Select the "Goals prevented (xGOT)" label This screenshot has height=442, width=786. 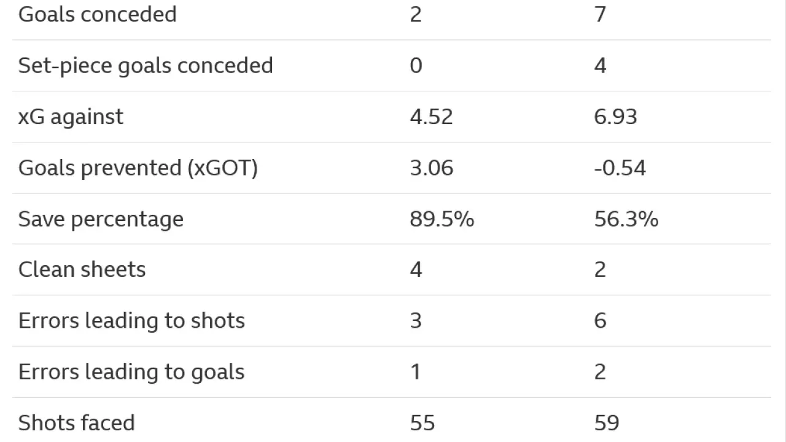pyautogui.click(x=138, y=168)
